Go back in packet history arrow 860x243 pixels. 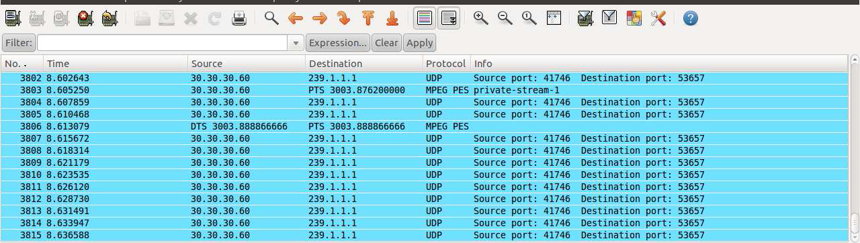click(296, 18)
